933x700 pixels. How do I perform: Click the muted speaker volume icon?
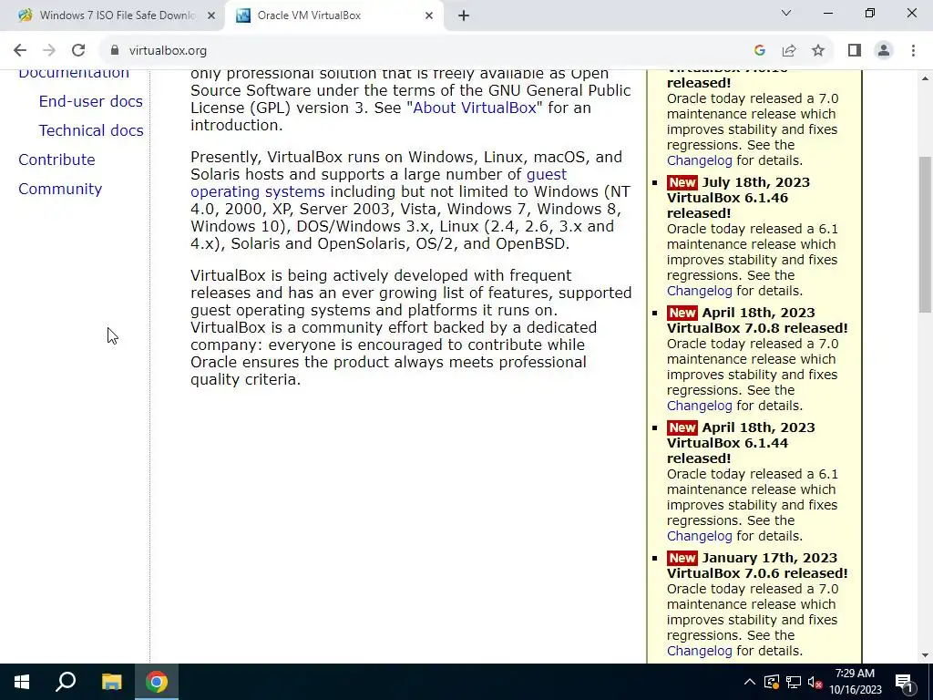pyautogui.click(x=815, y=682)
